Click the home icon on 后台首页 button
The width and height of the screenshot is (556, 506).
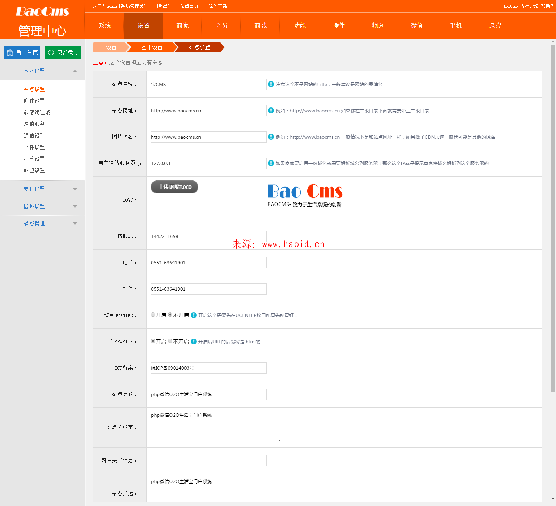coord(10,52)
